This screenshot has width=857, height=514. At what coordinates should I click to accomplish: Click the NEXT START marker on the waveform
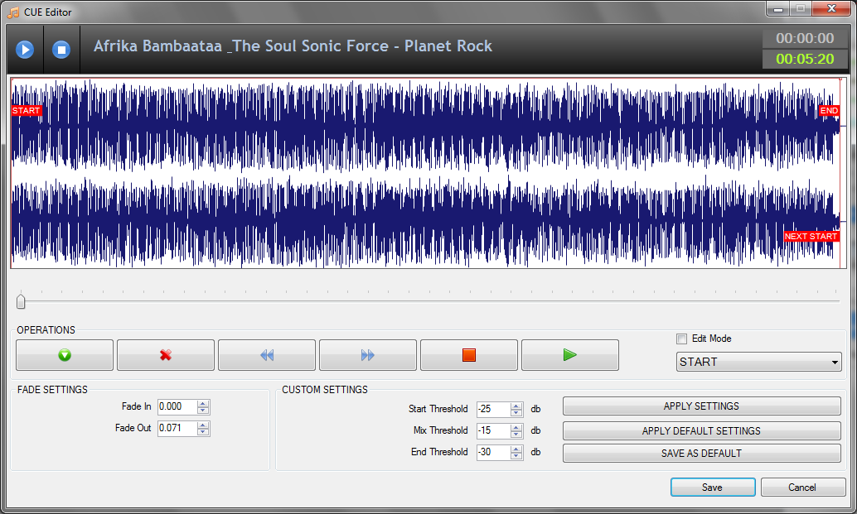[x=811, y=236]
